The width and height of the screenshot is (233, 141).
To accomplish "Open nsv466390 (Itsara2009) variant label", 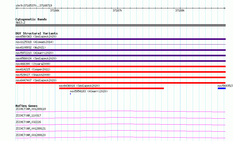I will (33, 64).
